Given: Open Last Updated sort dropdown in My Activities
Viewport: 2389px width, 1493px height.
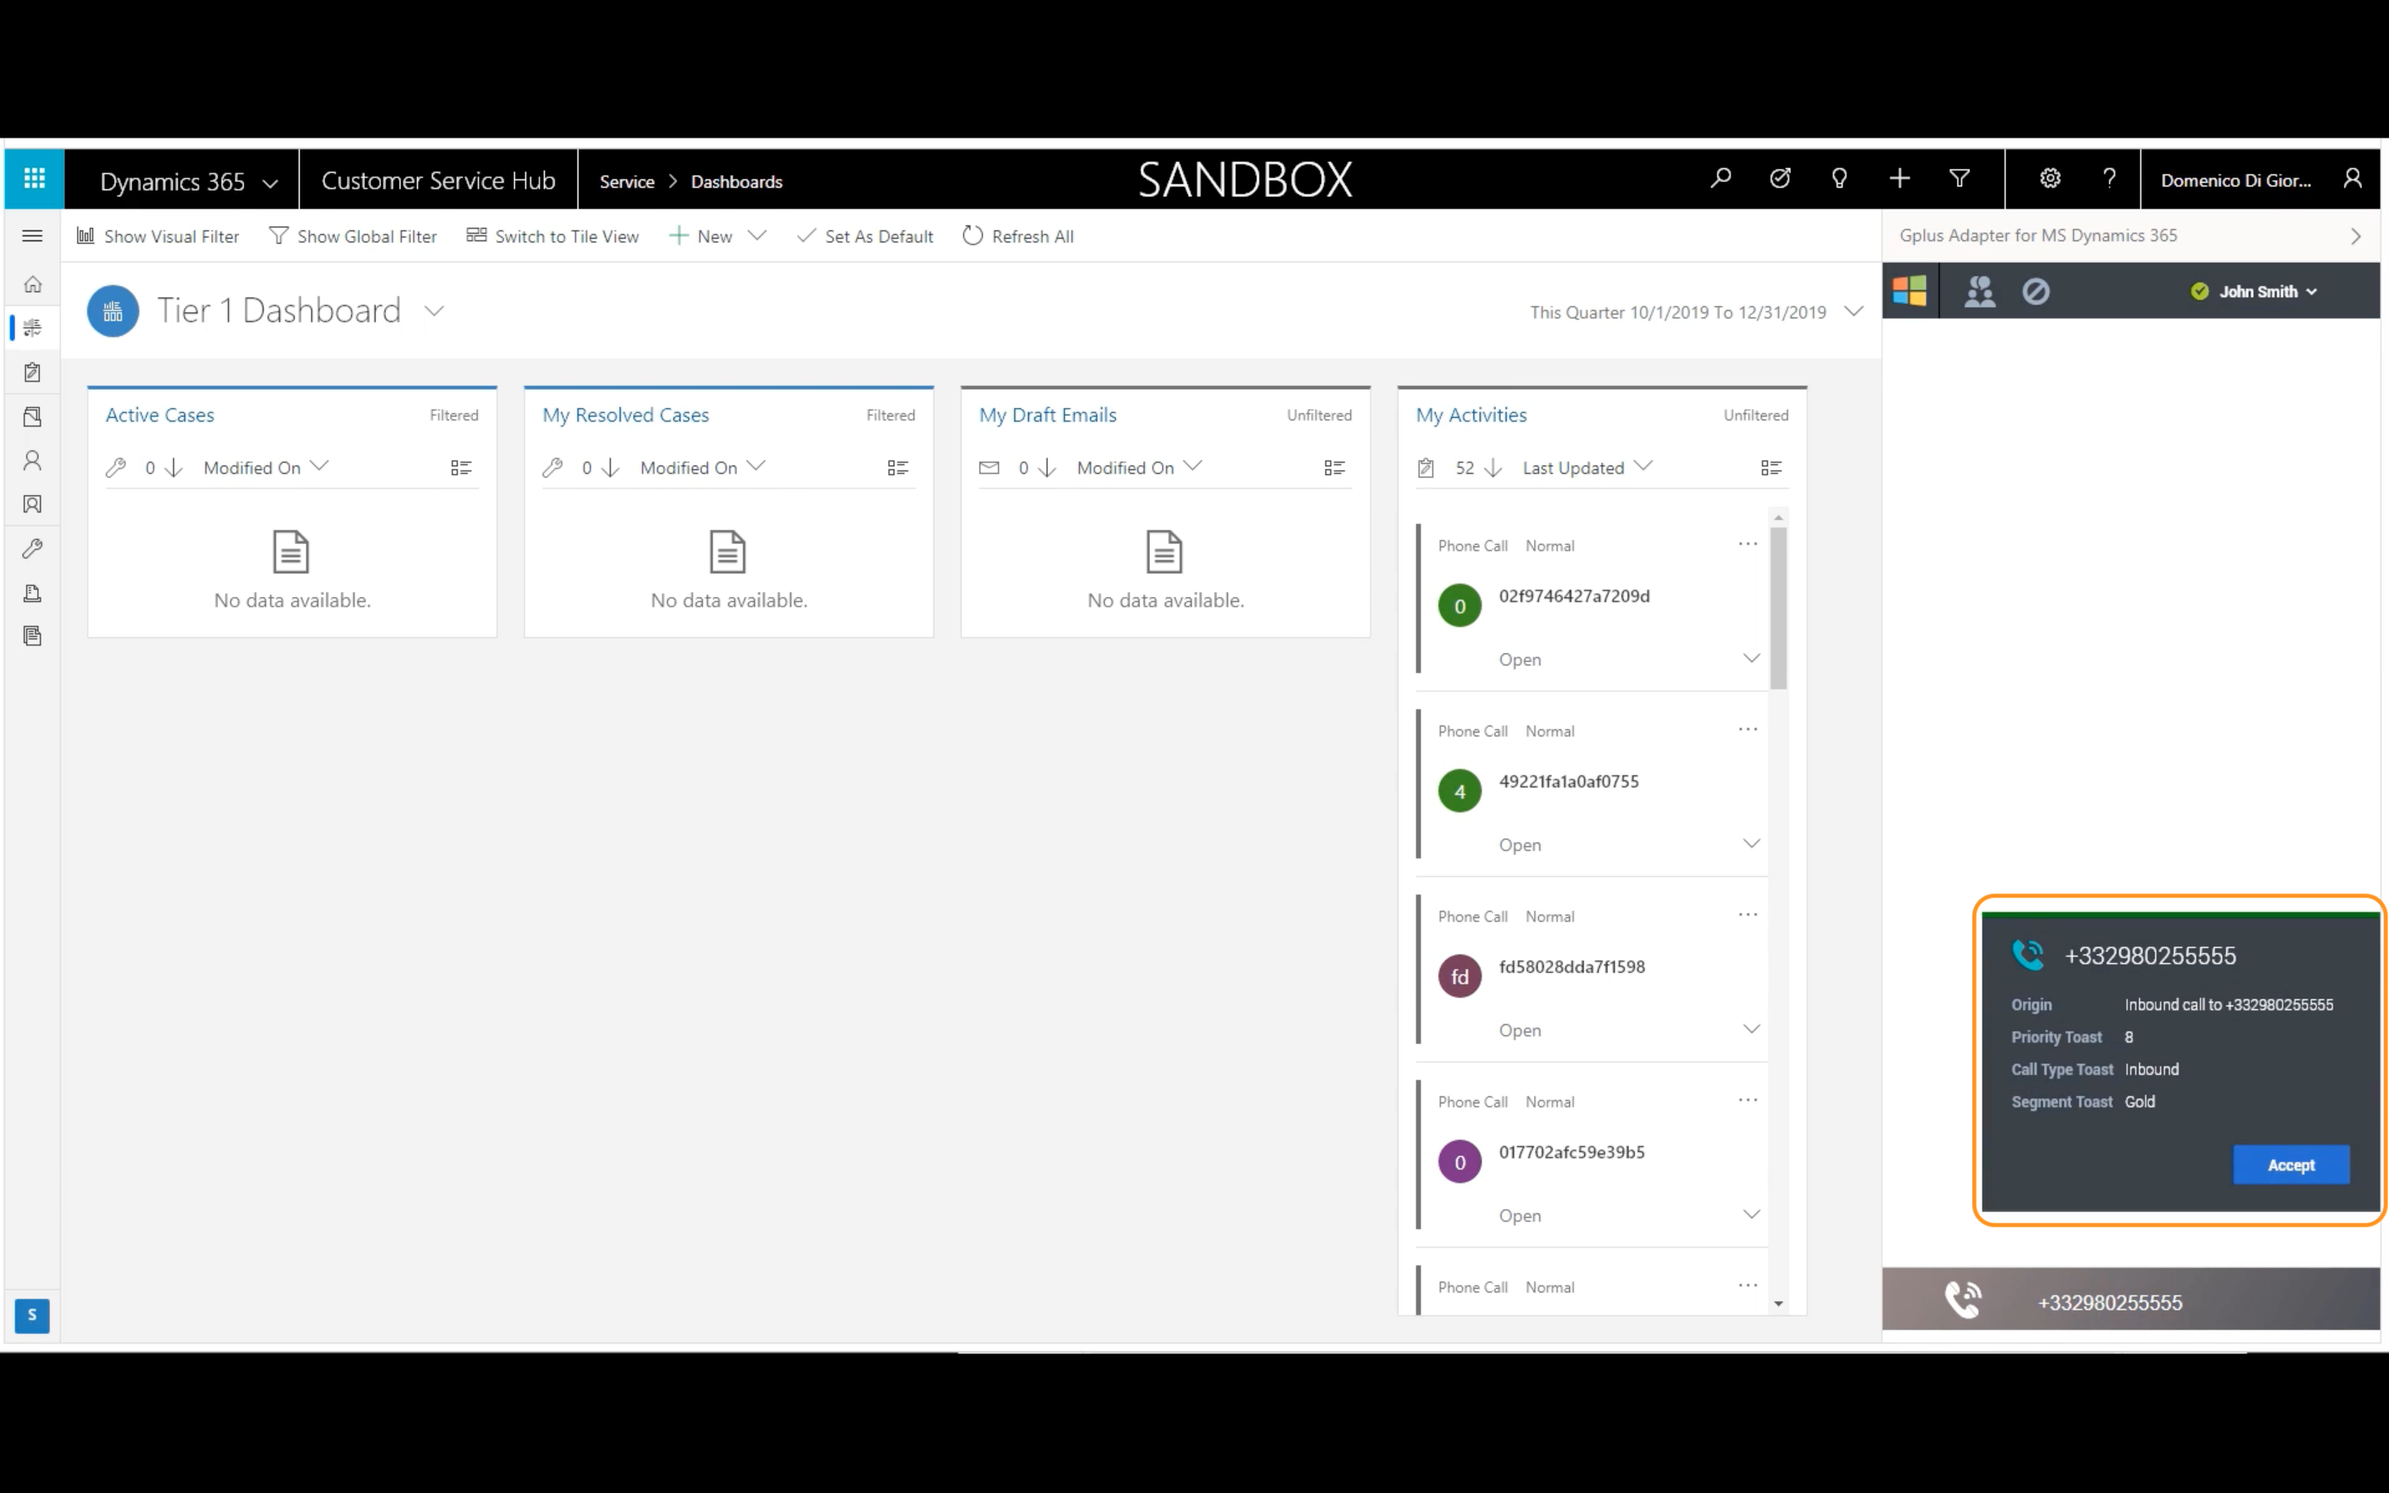Looking at the screenshot, I should [x=1642, y=466].
